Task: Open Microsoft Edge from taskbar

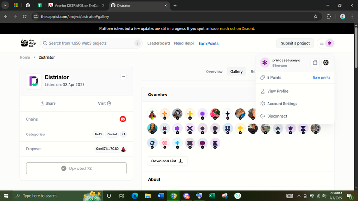Action: pos(135,196)
